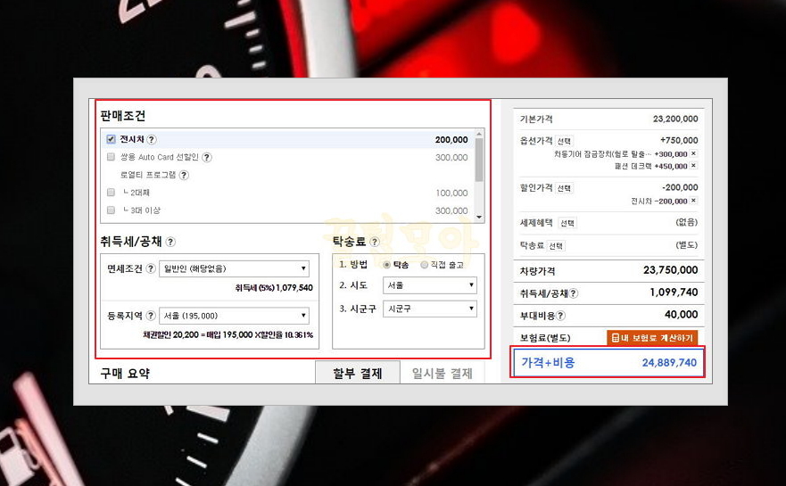The height and width of the screenshot is (486, 786).
Task: Click the 내 보험료 계산하기 button
Action: [652, 338]
